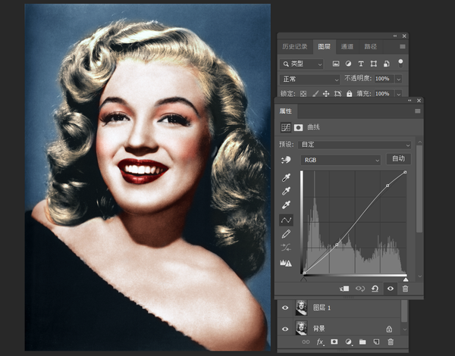Delete layer using layers panel trash

pos(391,342)
